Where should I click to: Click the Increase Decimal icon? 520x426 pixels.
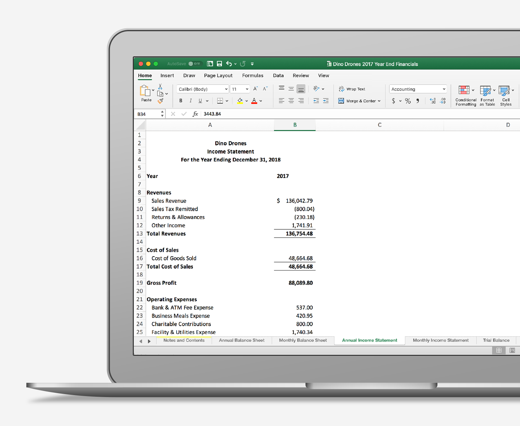coord(432,101)
